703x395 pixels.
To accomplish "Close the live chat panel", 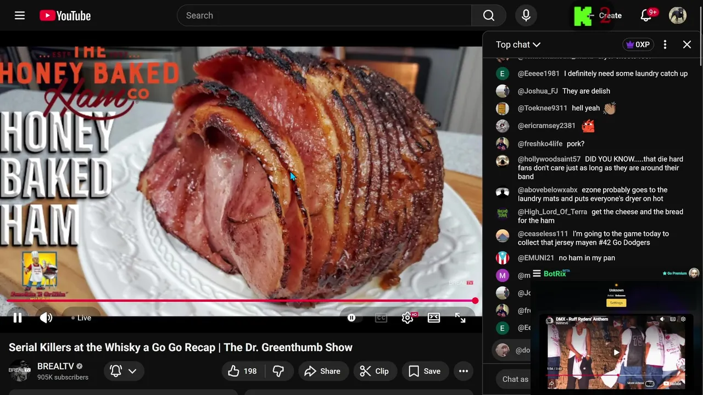I will [687, 44].
